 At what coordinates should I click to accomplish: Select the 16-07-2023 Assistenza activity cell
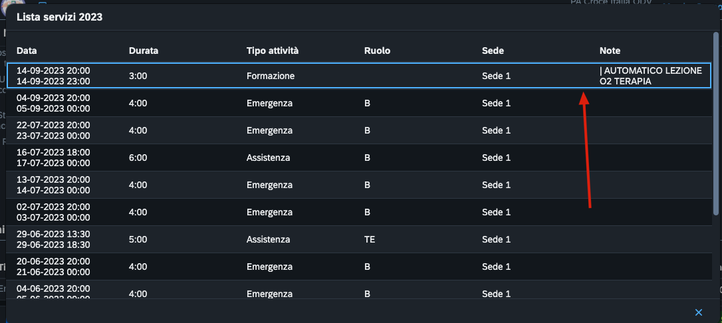coord(268,158)
